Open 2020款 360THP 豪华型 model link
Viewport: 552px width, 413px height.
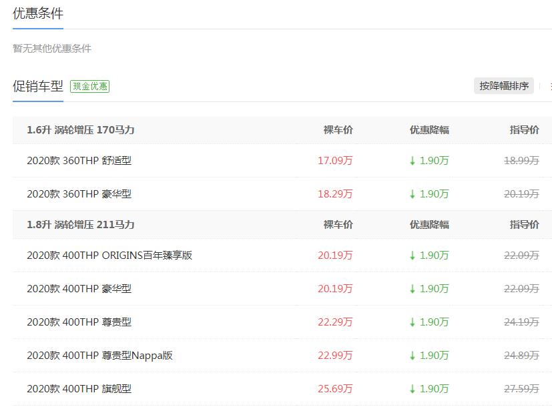79,194
